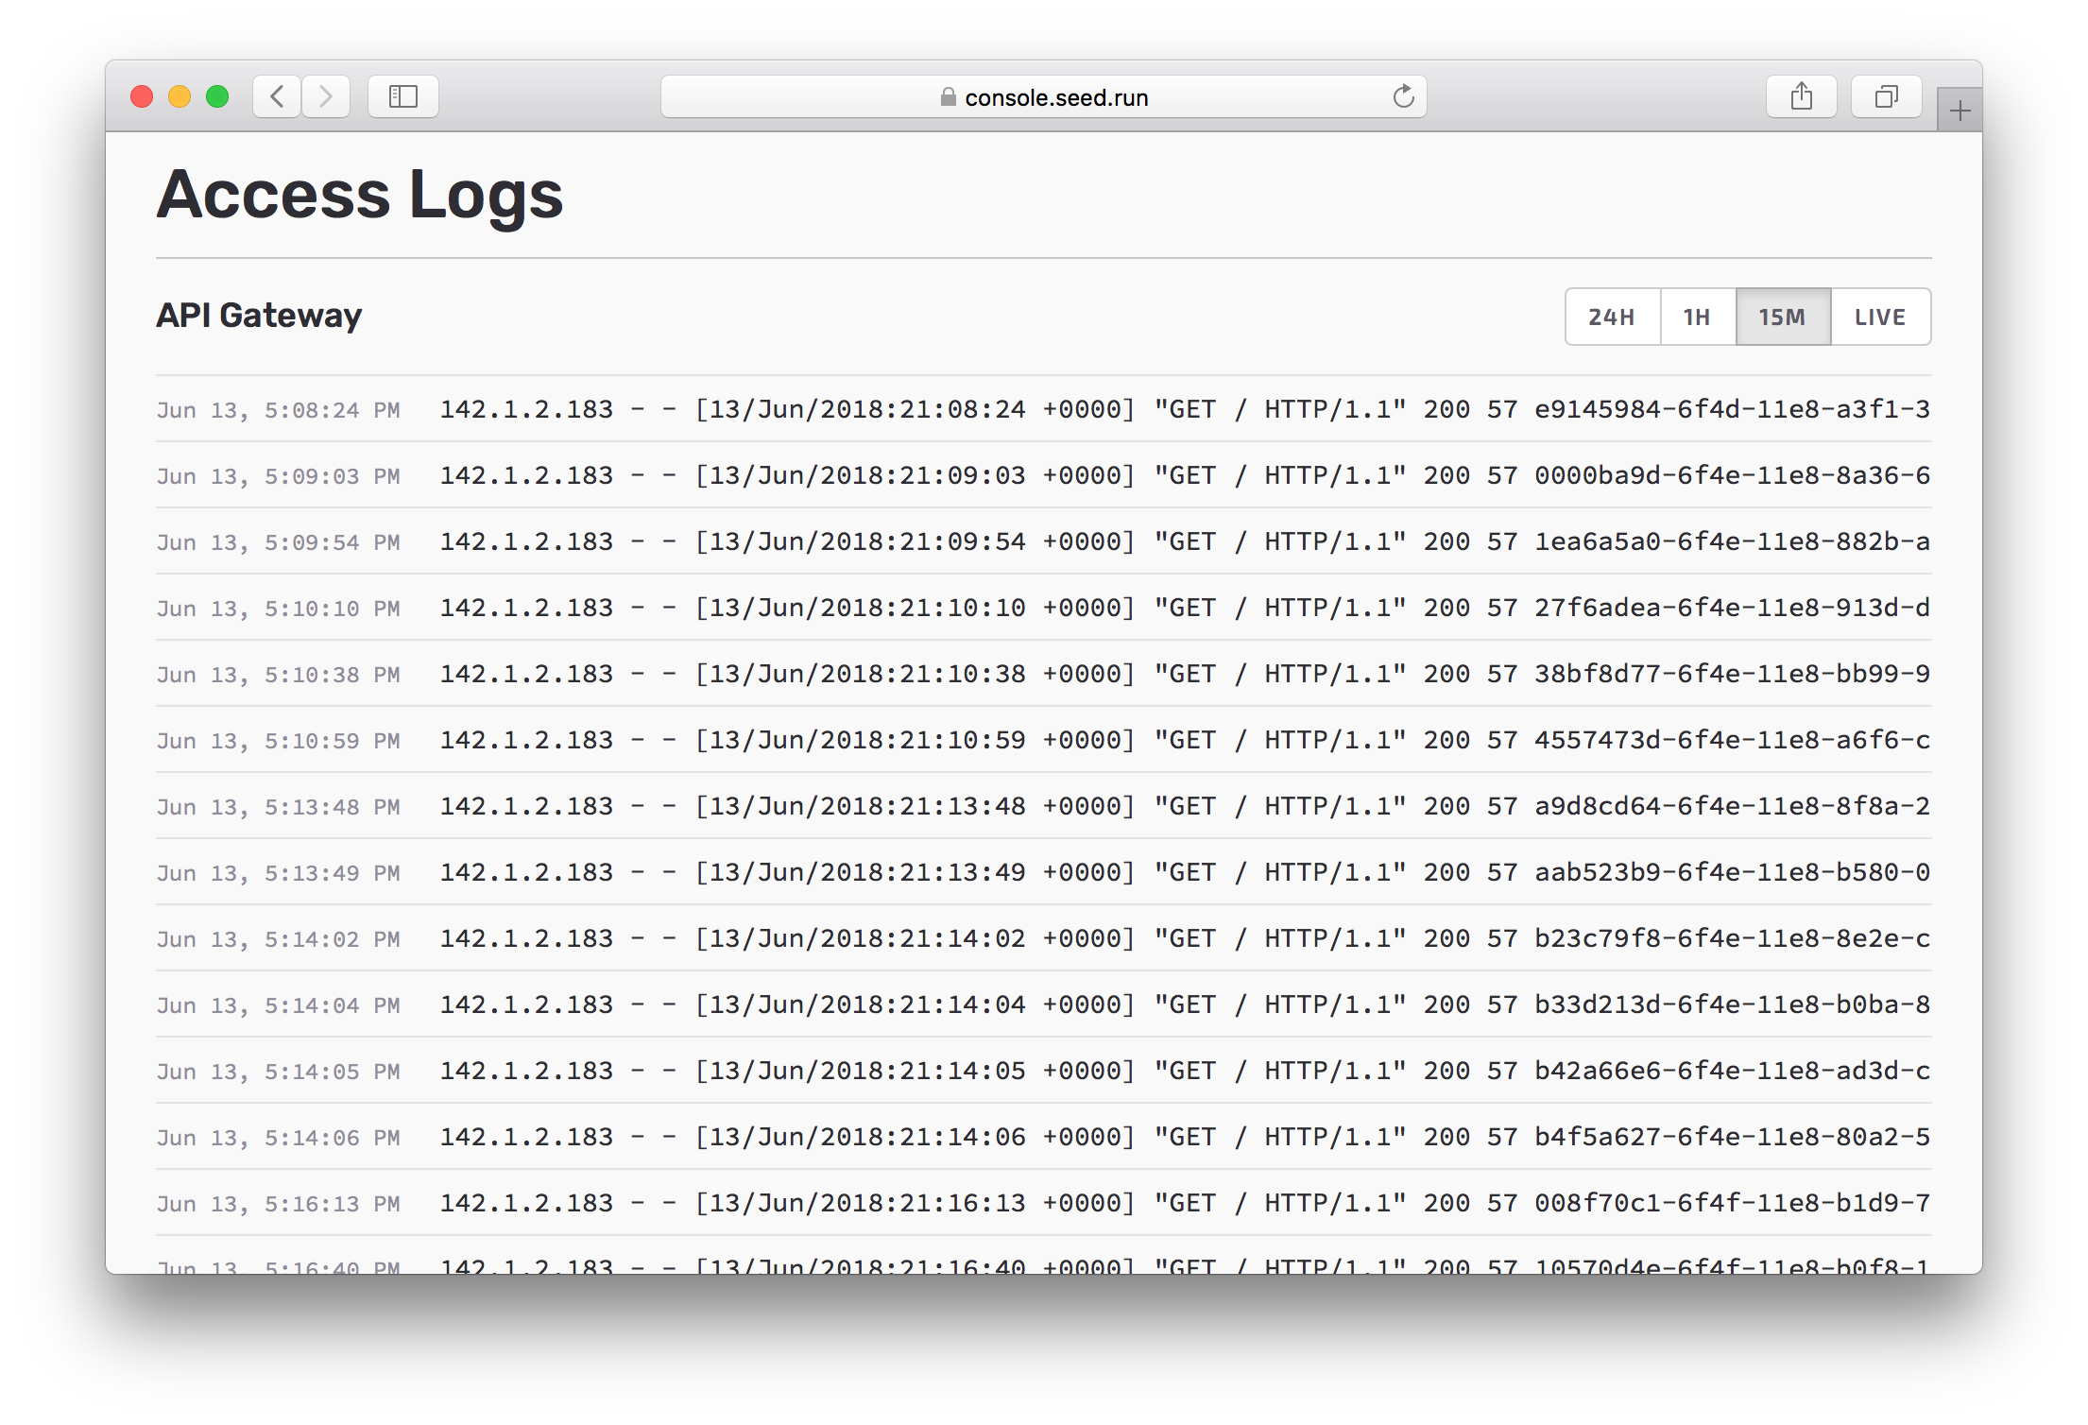Select the 1H time range
The height and width of the screenshot is (1425, 2088).
pos(1697,317)
